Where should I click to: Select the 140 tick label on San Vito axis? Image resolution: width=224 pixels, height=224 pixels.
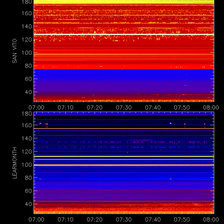[x=27, y=26]
